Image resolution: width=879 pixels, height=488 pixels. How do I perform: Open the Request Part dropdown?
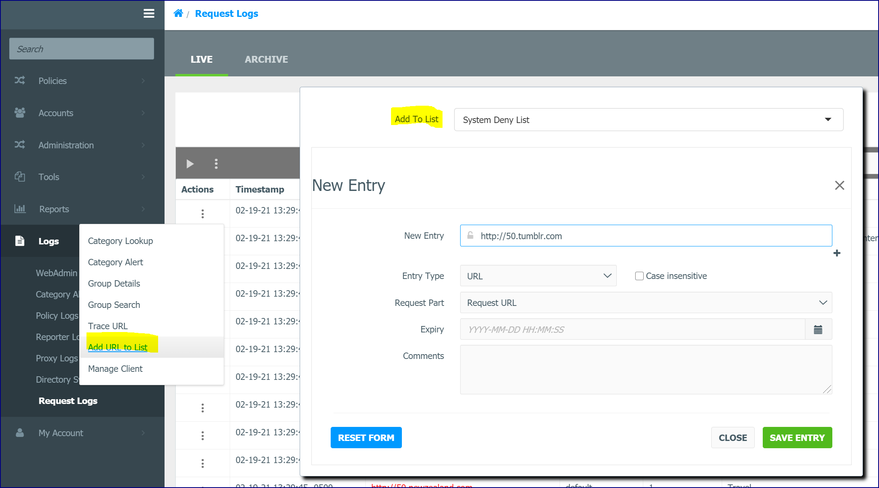tap(646, 303)
